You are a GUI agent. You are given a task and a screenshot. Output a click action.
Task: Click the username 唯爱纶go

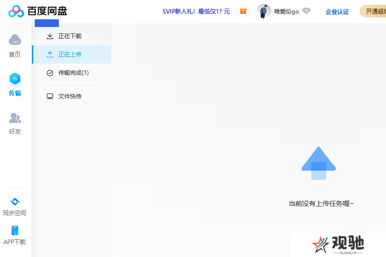[286, 11]
